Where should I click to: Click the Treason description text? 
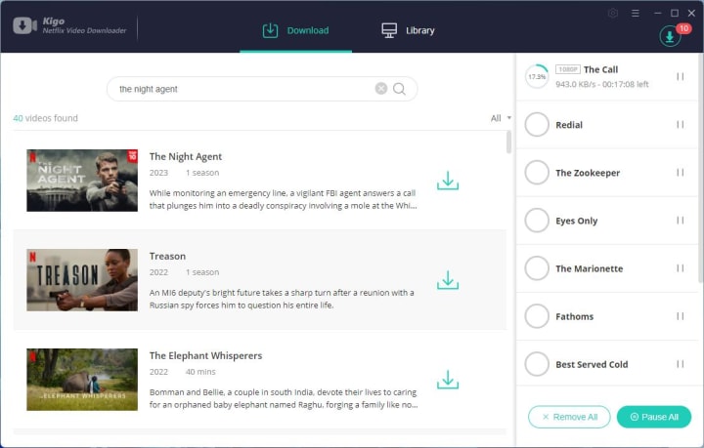pos(282,299)
